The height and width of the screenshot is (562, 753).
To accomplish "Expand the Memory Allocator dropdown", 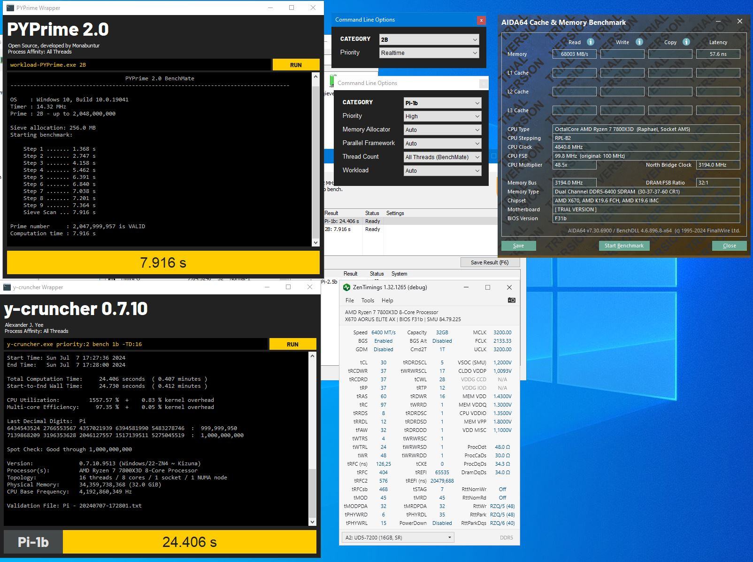I will click(442, 130).
